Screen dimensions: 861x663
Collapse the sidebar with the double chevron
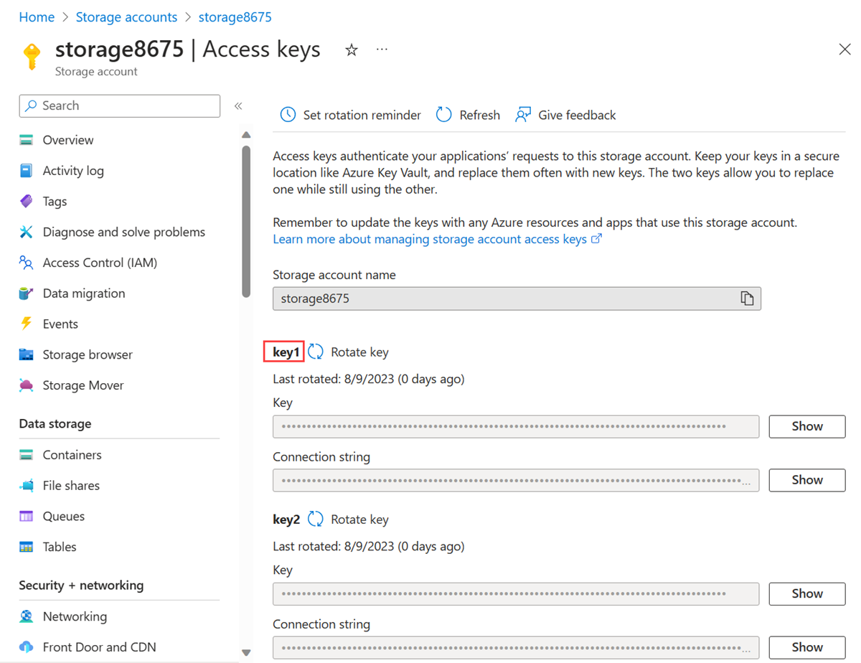[x=238, y=105]
